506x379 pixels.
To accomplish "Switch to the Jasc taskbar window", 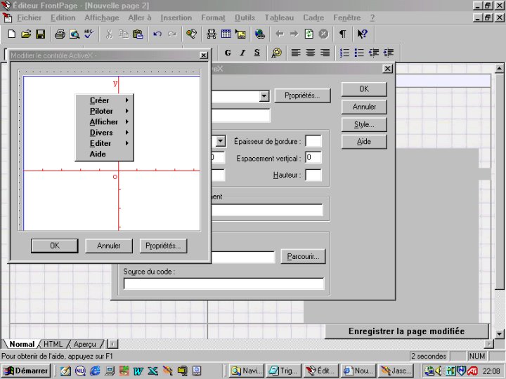I will point(395,371).
